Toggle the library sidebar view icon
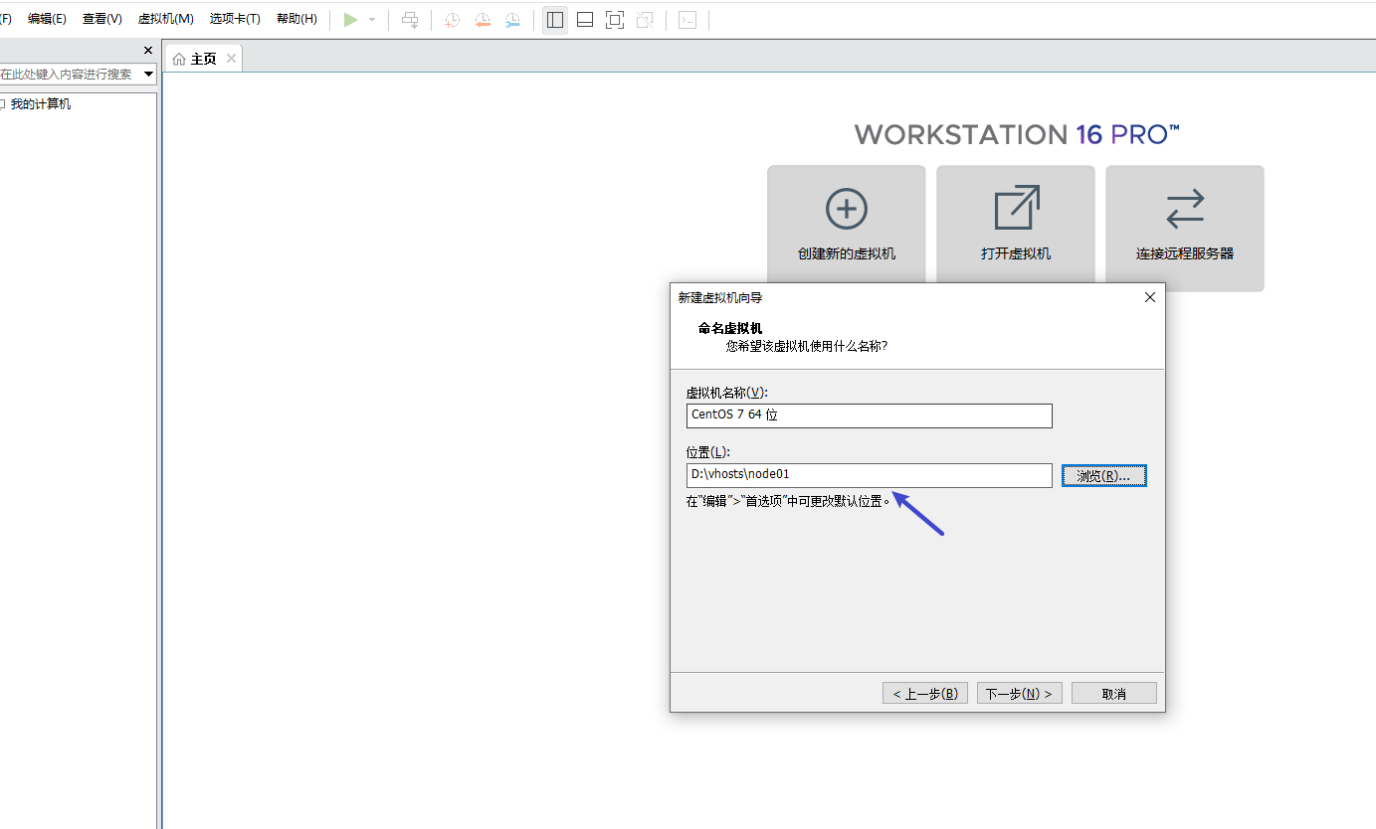The width and height of the screenshot is (1376, 829). click(555, 20)
